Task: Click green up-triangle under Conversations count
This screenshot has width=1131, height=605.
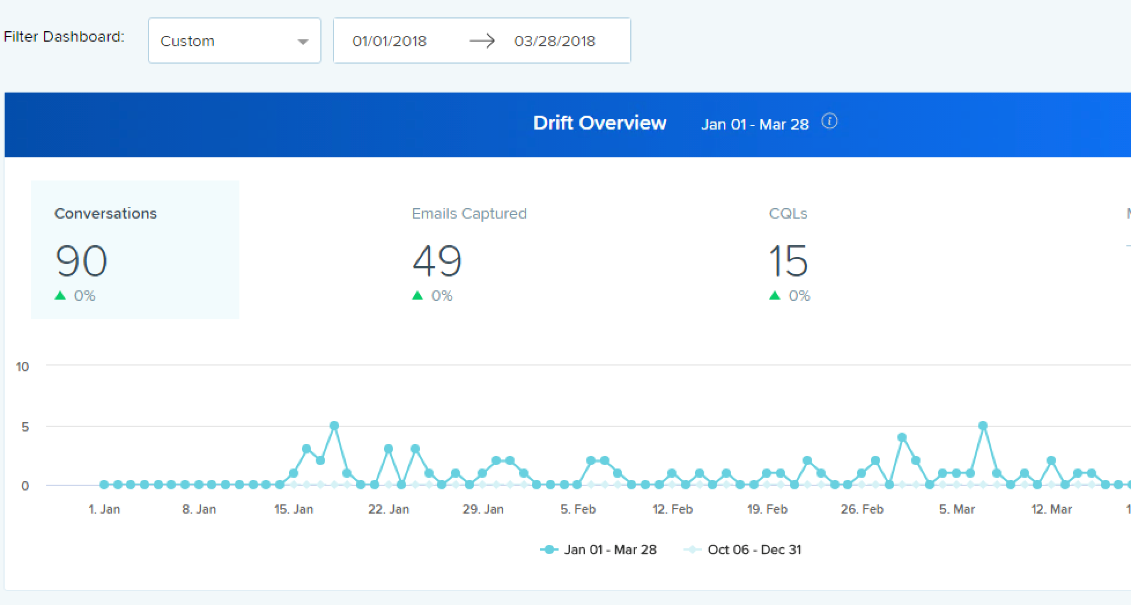Action: [60, 296]
